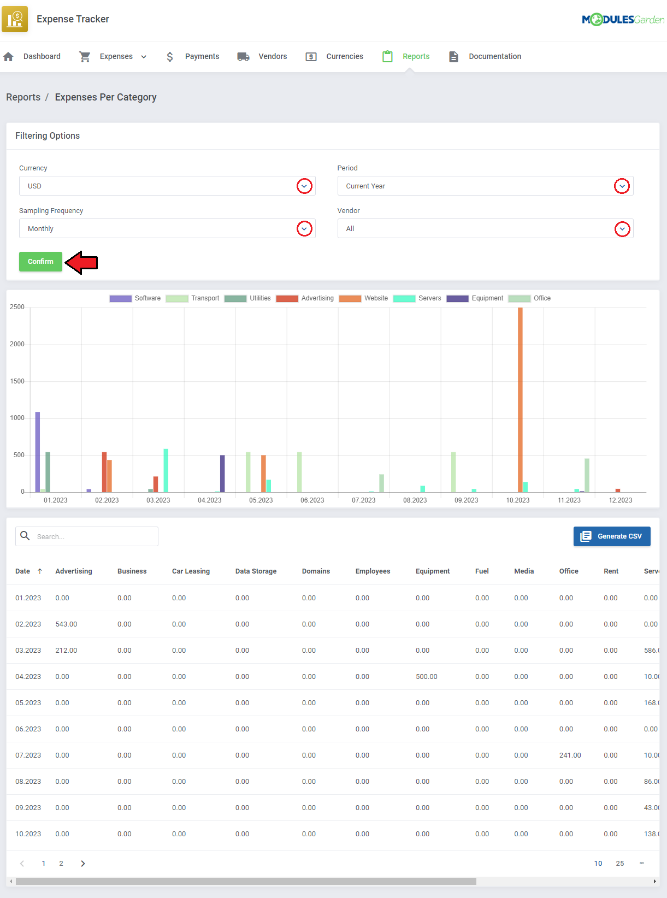Sort by the Advertising column header

coord(74,571)
